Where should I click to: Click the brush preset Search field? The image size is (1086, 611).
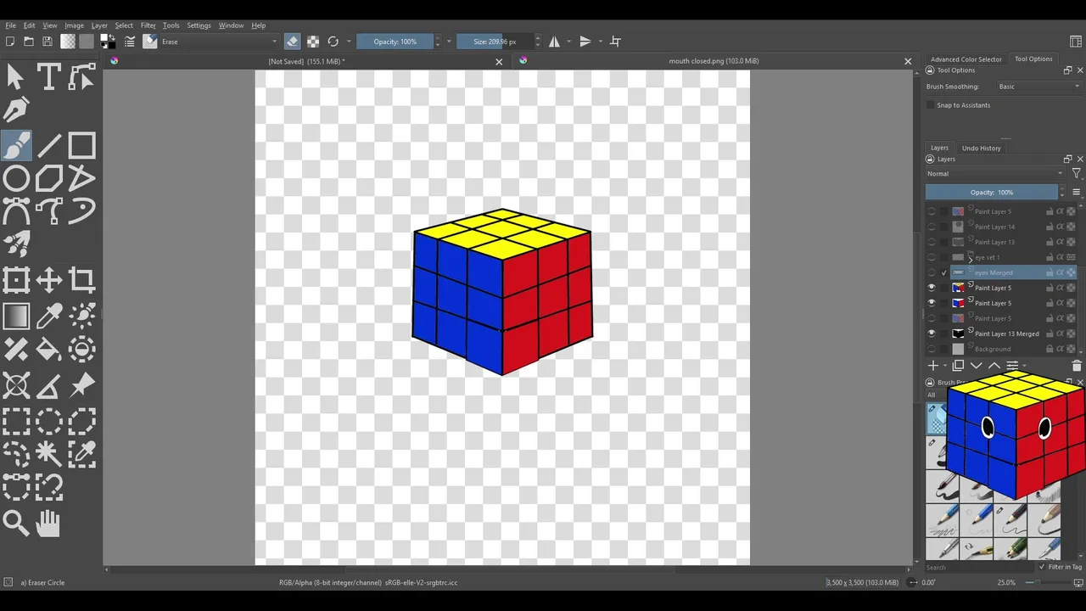(x=980, y=567)
